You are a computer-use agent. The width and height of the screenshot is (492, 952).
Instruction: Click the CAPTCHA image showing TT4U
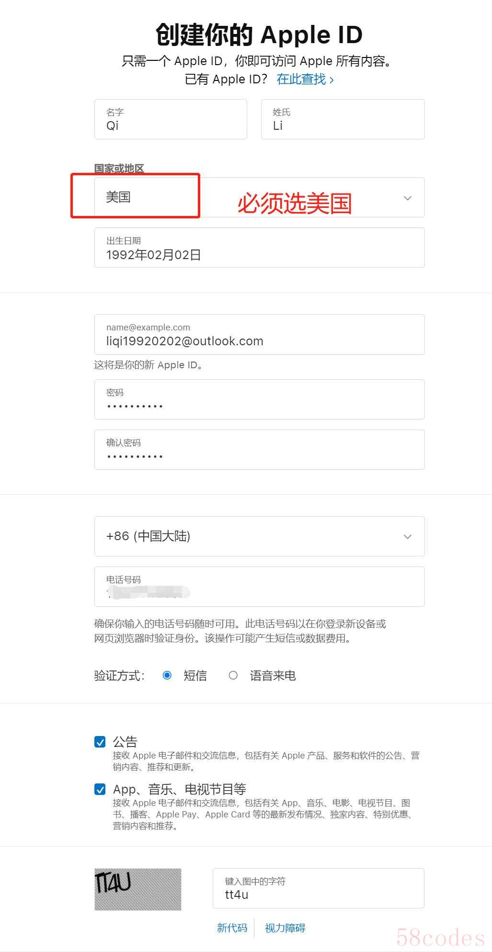[138, 889]
